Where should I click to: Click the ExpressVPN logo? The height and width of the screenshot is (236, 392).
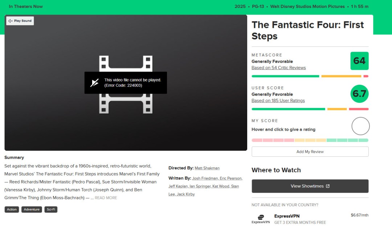click(261, 219)
